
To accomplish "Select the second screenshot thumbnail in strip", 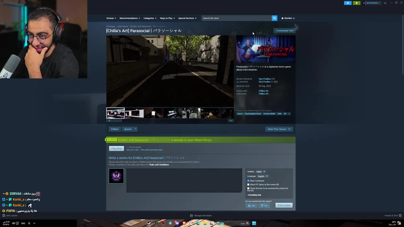I will tap(135, 113).
